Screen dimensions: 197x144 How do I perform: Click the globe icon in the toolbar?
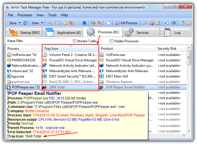pos(173,23)
